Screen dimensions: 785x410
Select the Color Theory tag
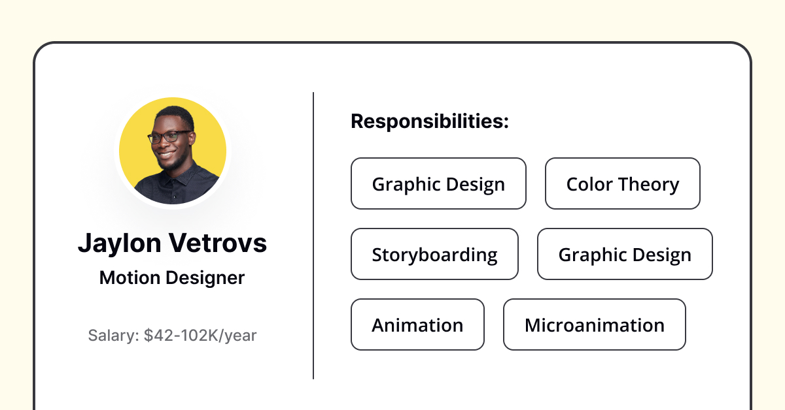pyautogui.click(x=623, y=183)
